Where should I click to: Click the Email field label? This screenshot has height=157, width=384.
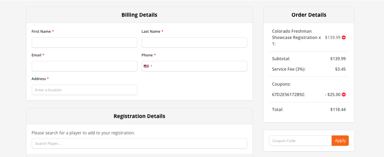coord(37,55)
